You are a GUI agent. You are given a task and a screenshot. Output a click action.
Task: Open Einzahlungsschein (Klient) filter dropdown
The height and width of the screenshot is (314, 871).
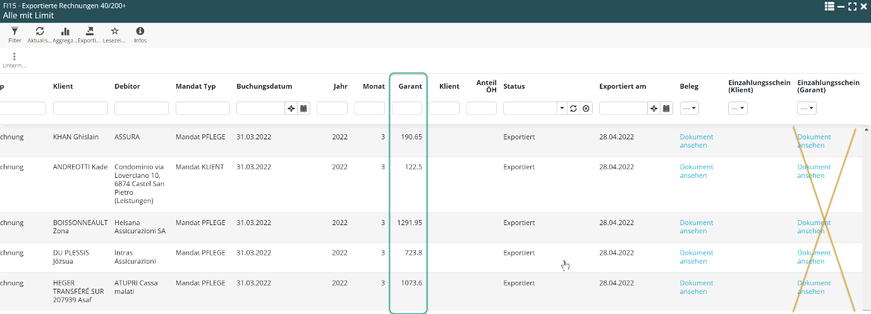click(738, 108)
